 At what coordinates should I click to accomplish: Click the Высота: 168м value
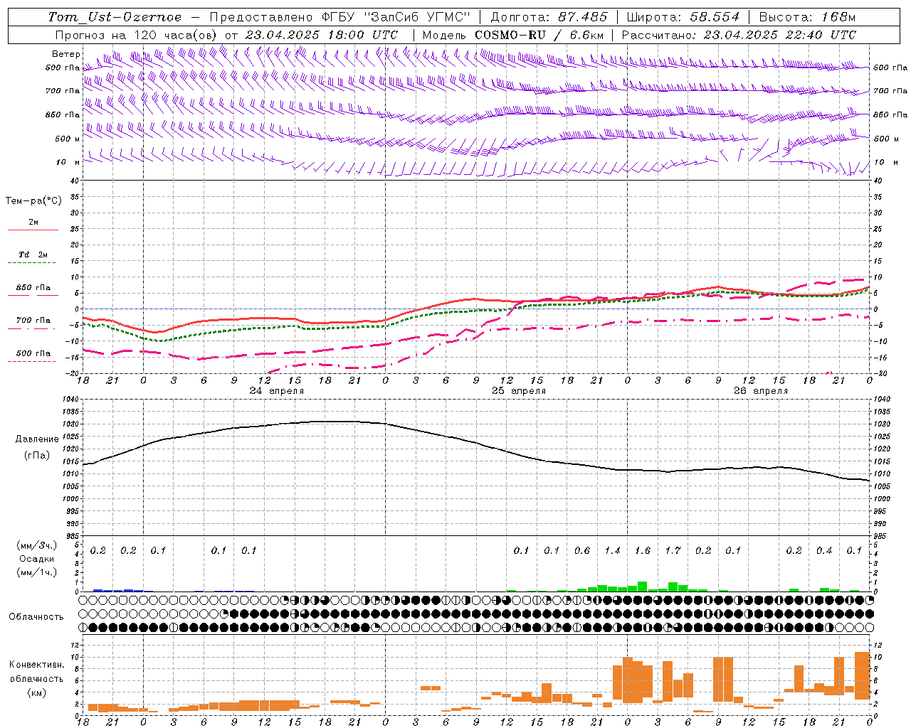tap(807, 17)
